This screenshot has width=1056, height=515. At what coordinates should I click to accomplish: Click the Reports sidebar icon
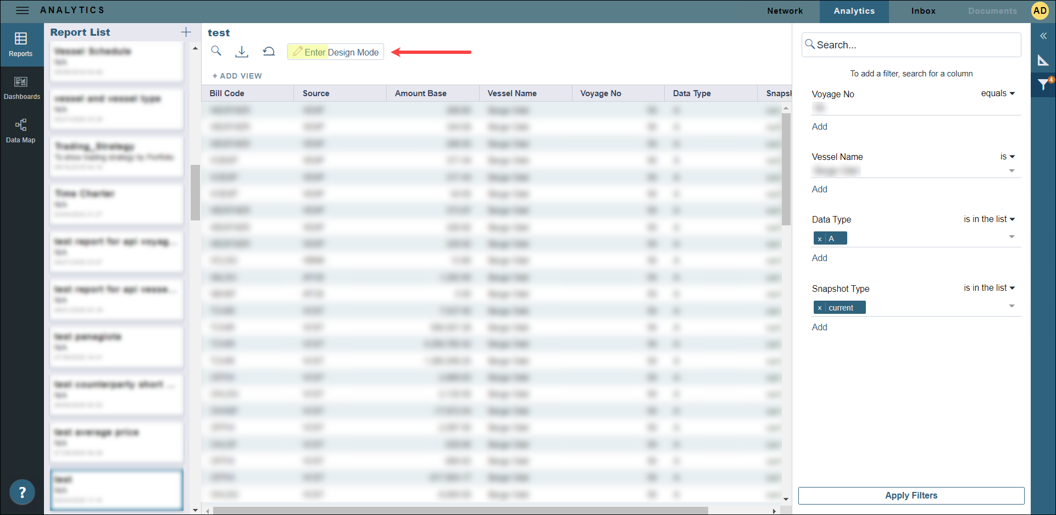(21, 45)
